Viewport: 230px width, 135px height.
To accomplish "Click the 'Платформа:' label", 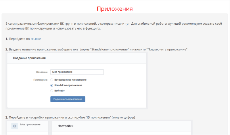I will tap(41, 80).
